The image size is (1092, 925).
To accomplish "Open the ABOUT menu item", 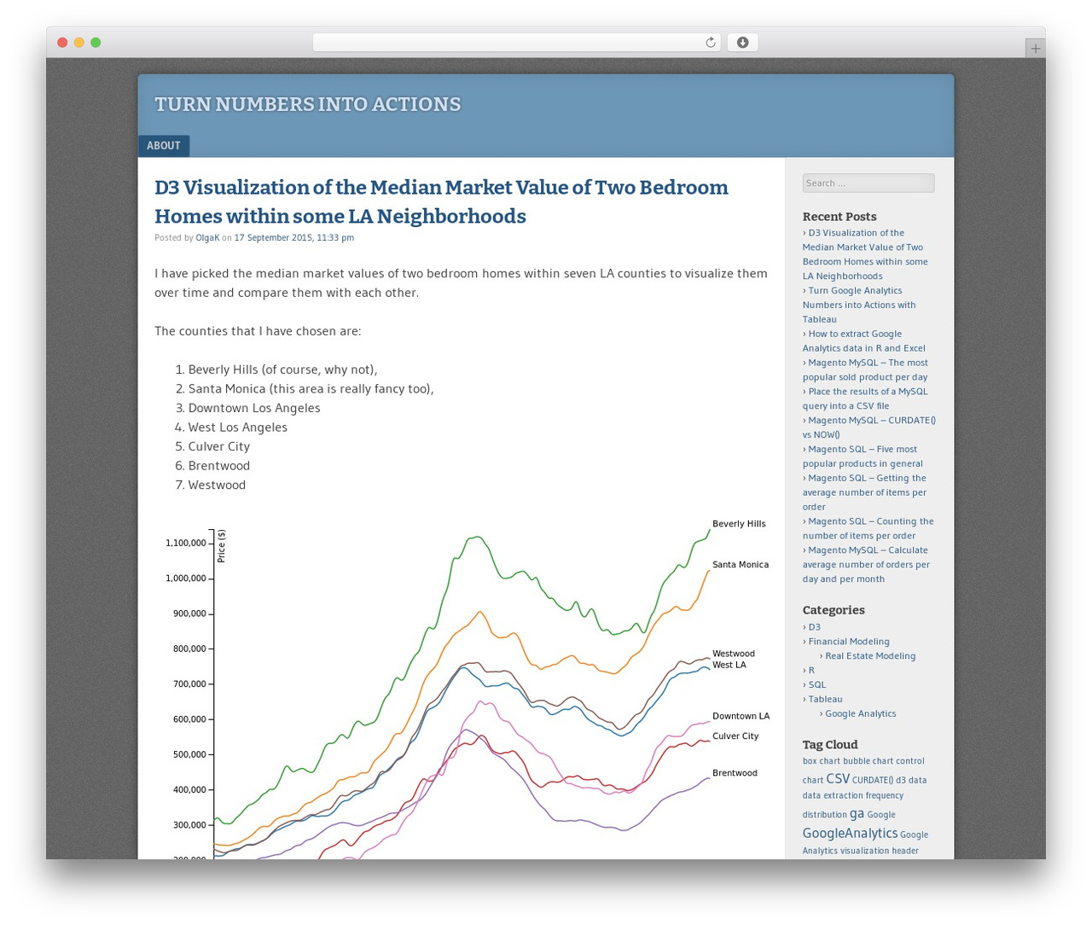I will pyautogui.click(x=164, y=146).
